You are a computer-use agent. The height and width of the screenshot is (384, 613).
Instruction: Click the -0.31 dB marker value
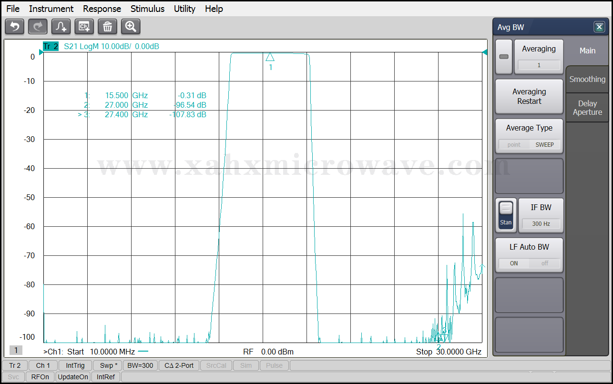pos(192,95)
